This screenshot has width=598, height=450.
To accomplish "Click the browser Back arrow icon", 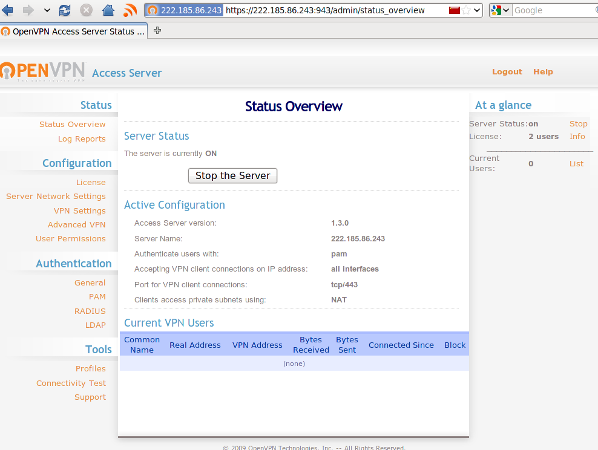I will 7,10.
